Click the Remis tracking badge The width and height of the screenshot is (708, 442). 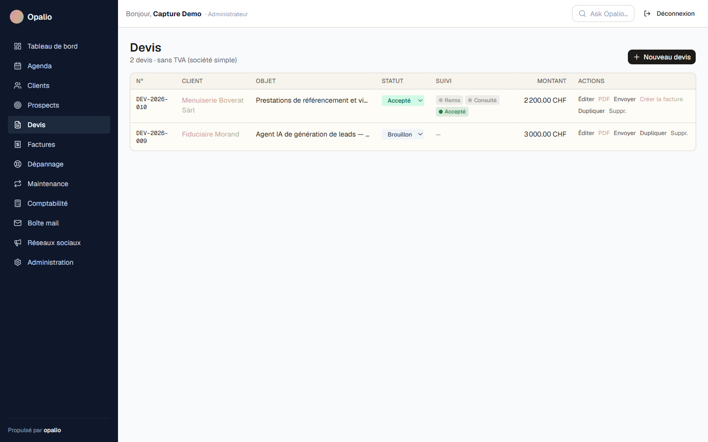(449, 100)
